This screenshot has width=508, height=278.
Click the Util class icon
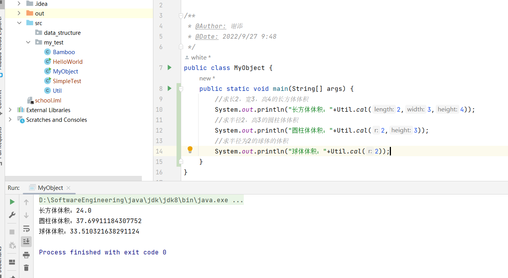coord(48,90)
